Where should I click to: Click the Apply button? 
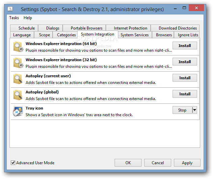[x=187, y=163]
